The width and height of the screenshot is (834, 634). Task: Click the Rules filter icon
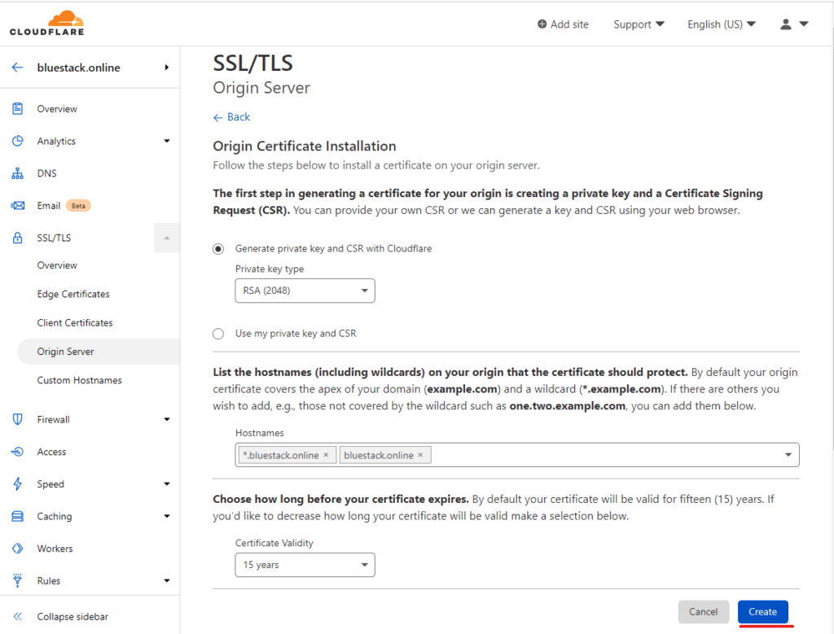pos(18,580)
